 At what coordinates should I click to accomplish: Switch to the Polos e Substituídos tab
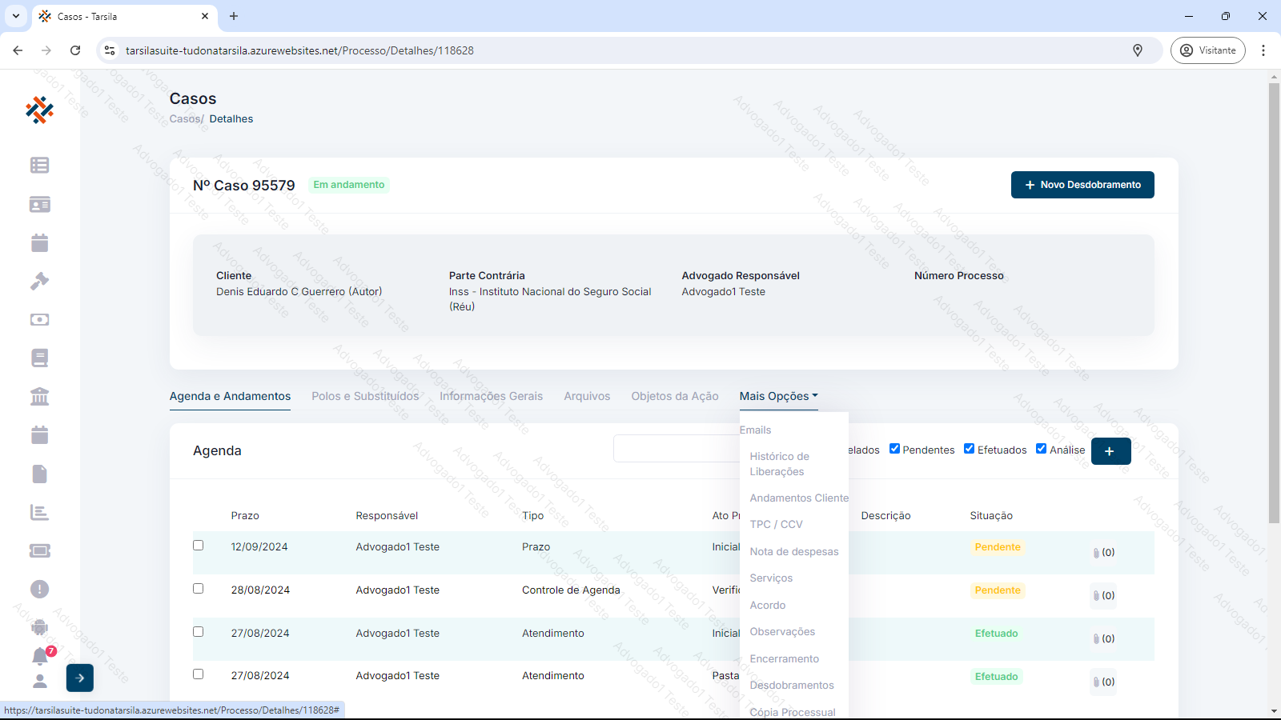(x=365, y=396)
